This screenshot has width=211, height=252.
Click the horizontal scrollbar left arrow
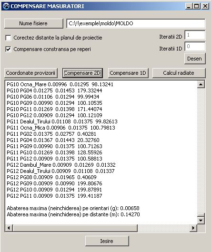(9, 228)
